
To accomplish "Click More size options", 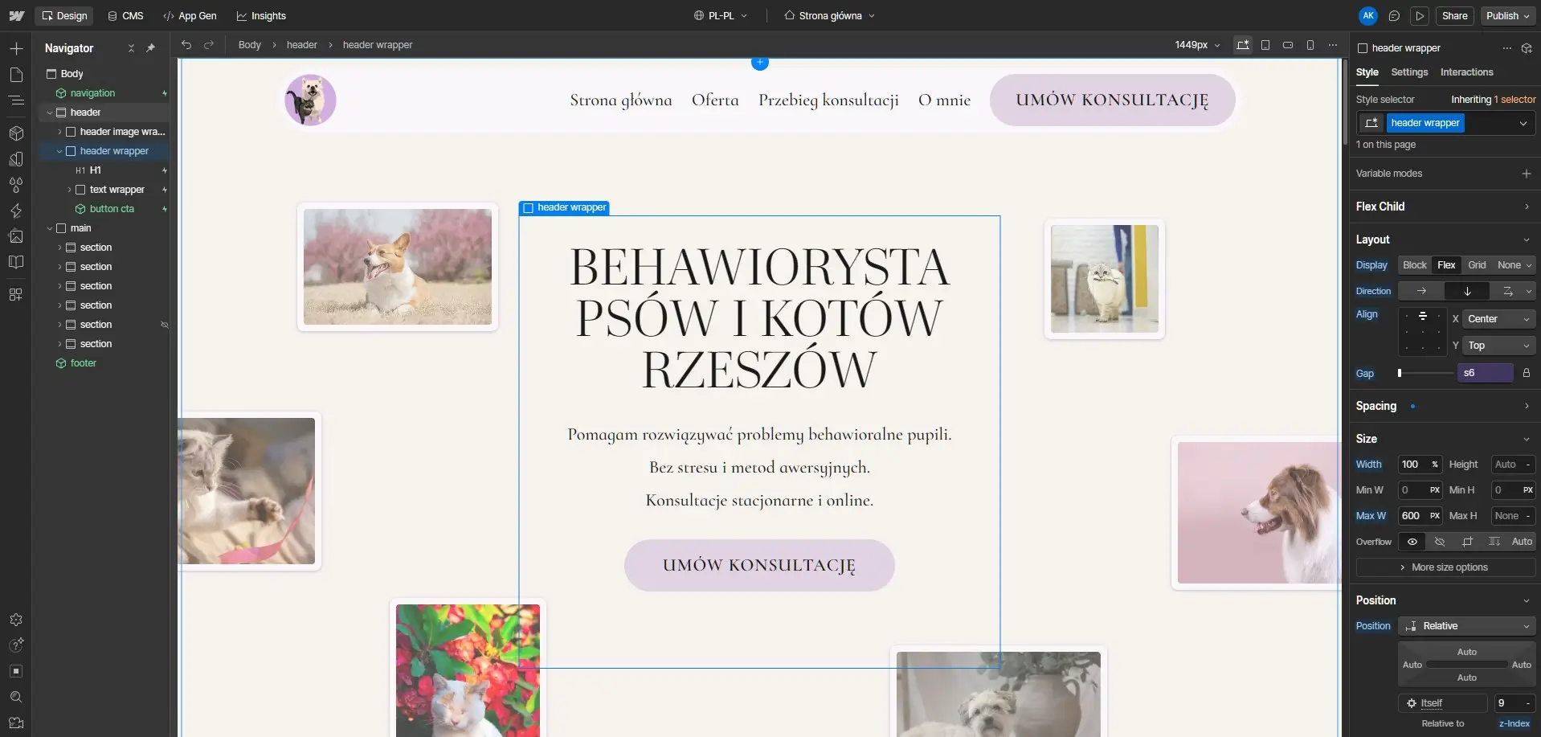I will pos(1445,567).
